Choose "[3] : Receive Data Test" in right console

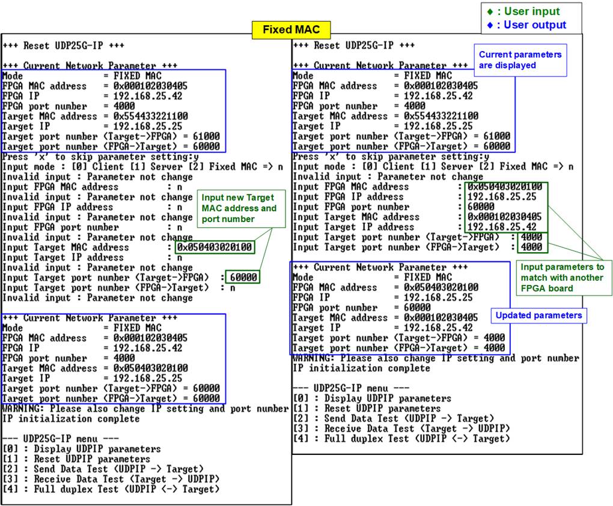coord(401,429)
